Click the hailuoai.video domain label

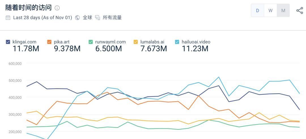coord(196,42)
